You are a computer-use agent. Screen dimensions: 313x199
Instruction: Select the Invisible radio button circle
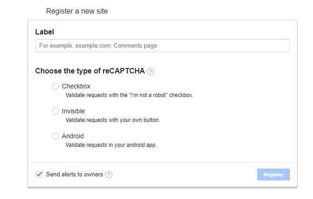coord(55,111)
